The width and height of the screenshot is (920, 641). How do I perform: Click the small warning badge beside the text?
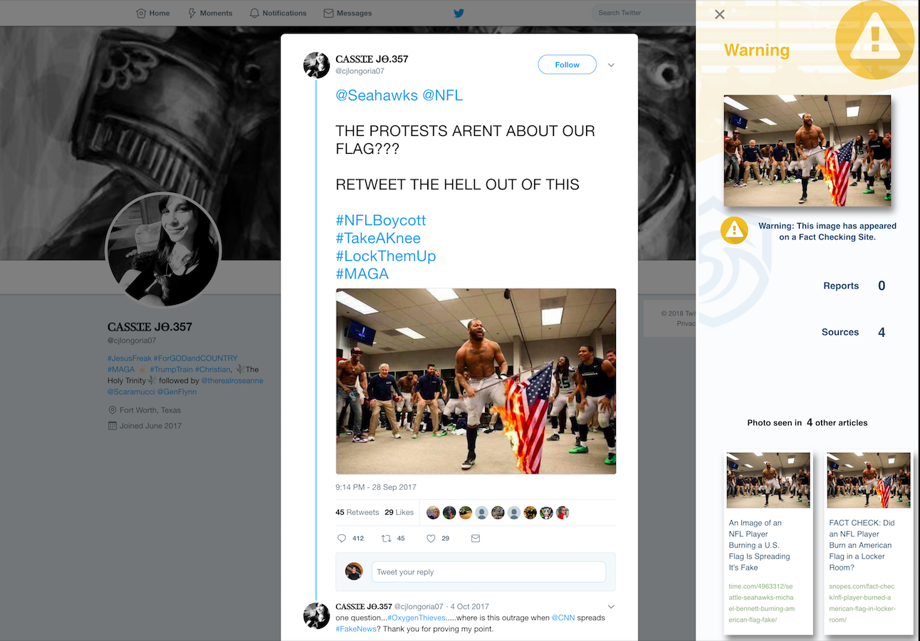click(x=734, y=231)
